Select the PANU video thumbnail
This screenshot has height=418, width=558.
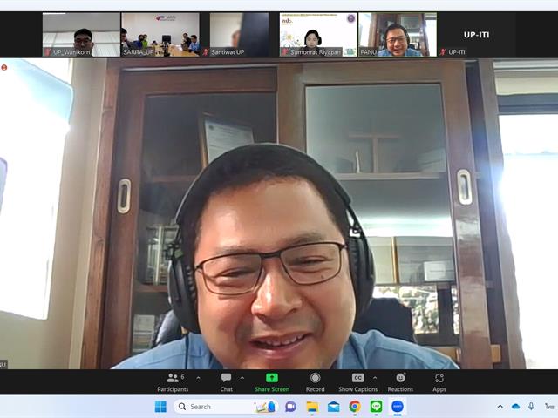[x=398, y=35]
